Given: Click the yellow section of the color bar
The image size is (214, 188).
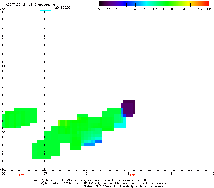Looking at the screenshot, I should 188,4.
